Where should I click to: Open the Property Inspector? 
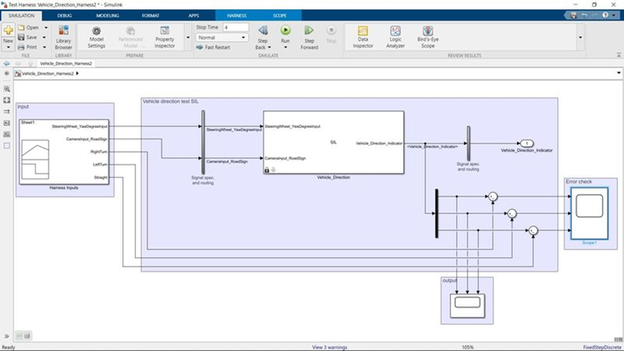pos(165,37)
